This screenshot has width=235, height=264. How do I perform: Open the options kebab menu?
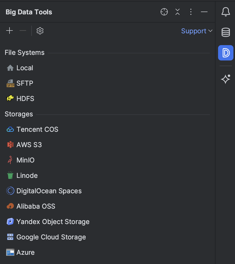click(x=191, y=12)
